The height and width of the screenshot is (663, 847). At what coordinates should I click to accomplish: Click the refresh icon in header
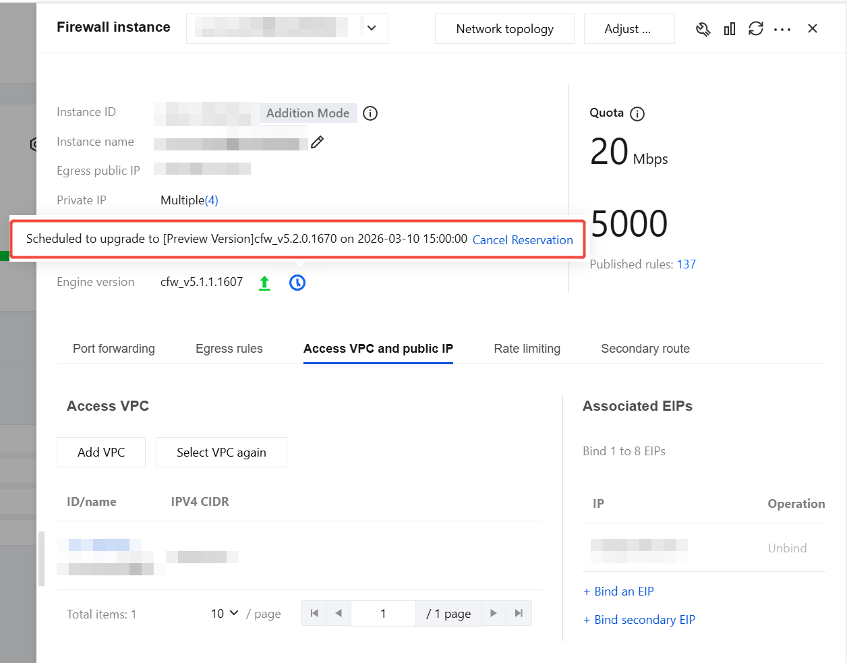pos(756,28)
